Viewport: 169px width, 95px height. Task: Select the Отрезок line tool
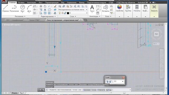point(6,8)
